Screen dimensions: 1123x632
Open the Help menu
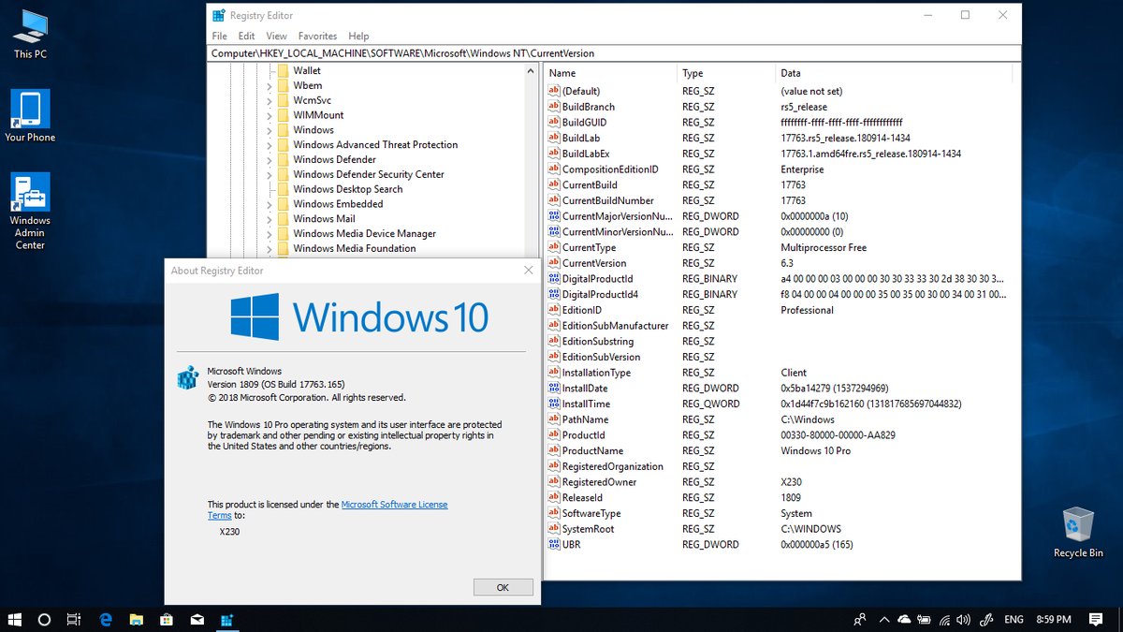tap(358, 36)
